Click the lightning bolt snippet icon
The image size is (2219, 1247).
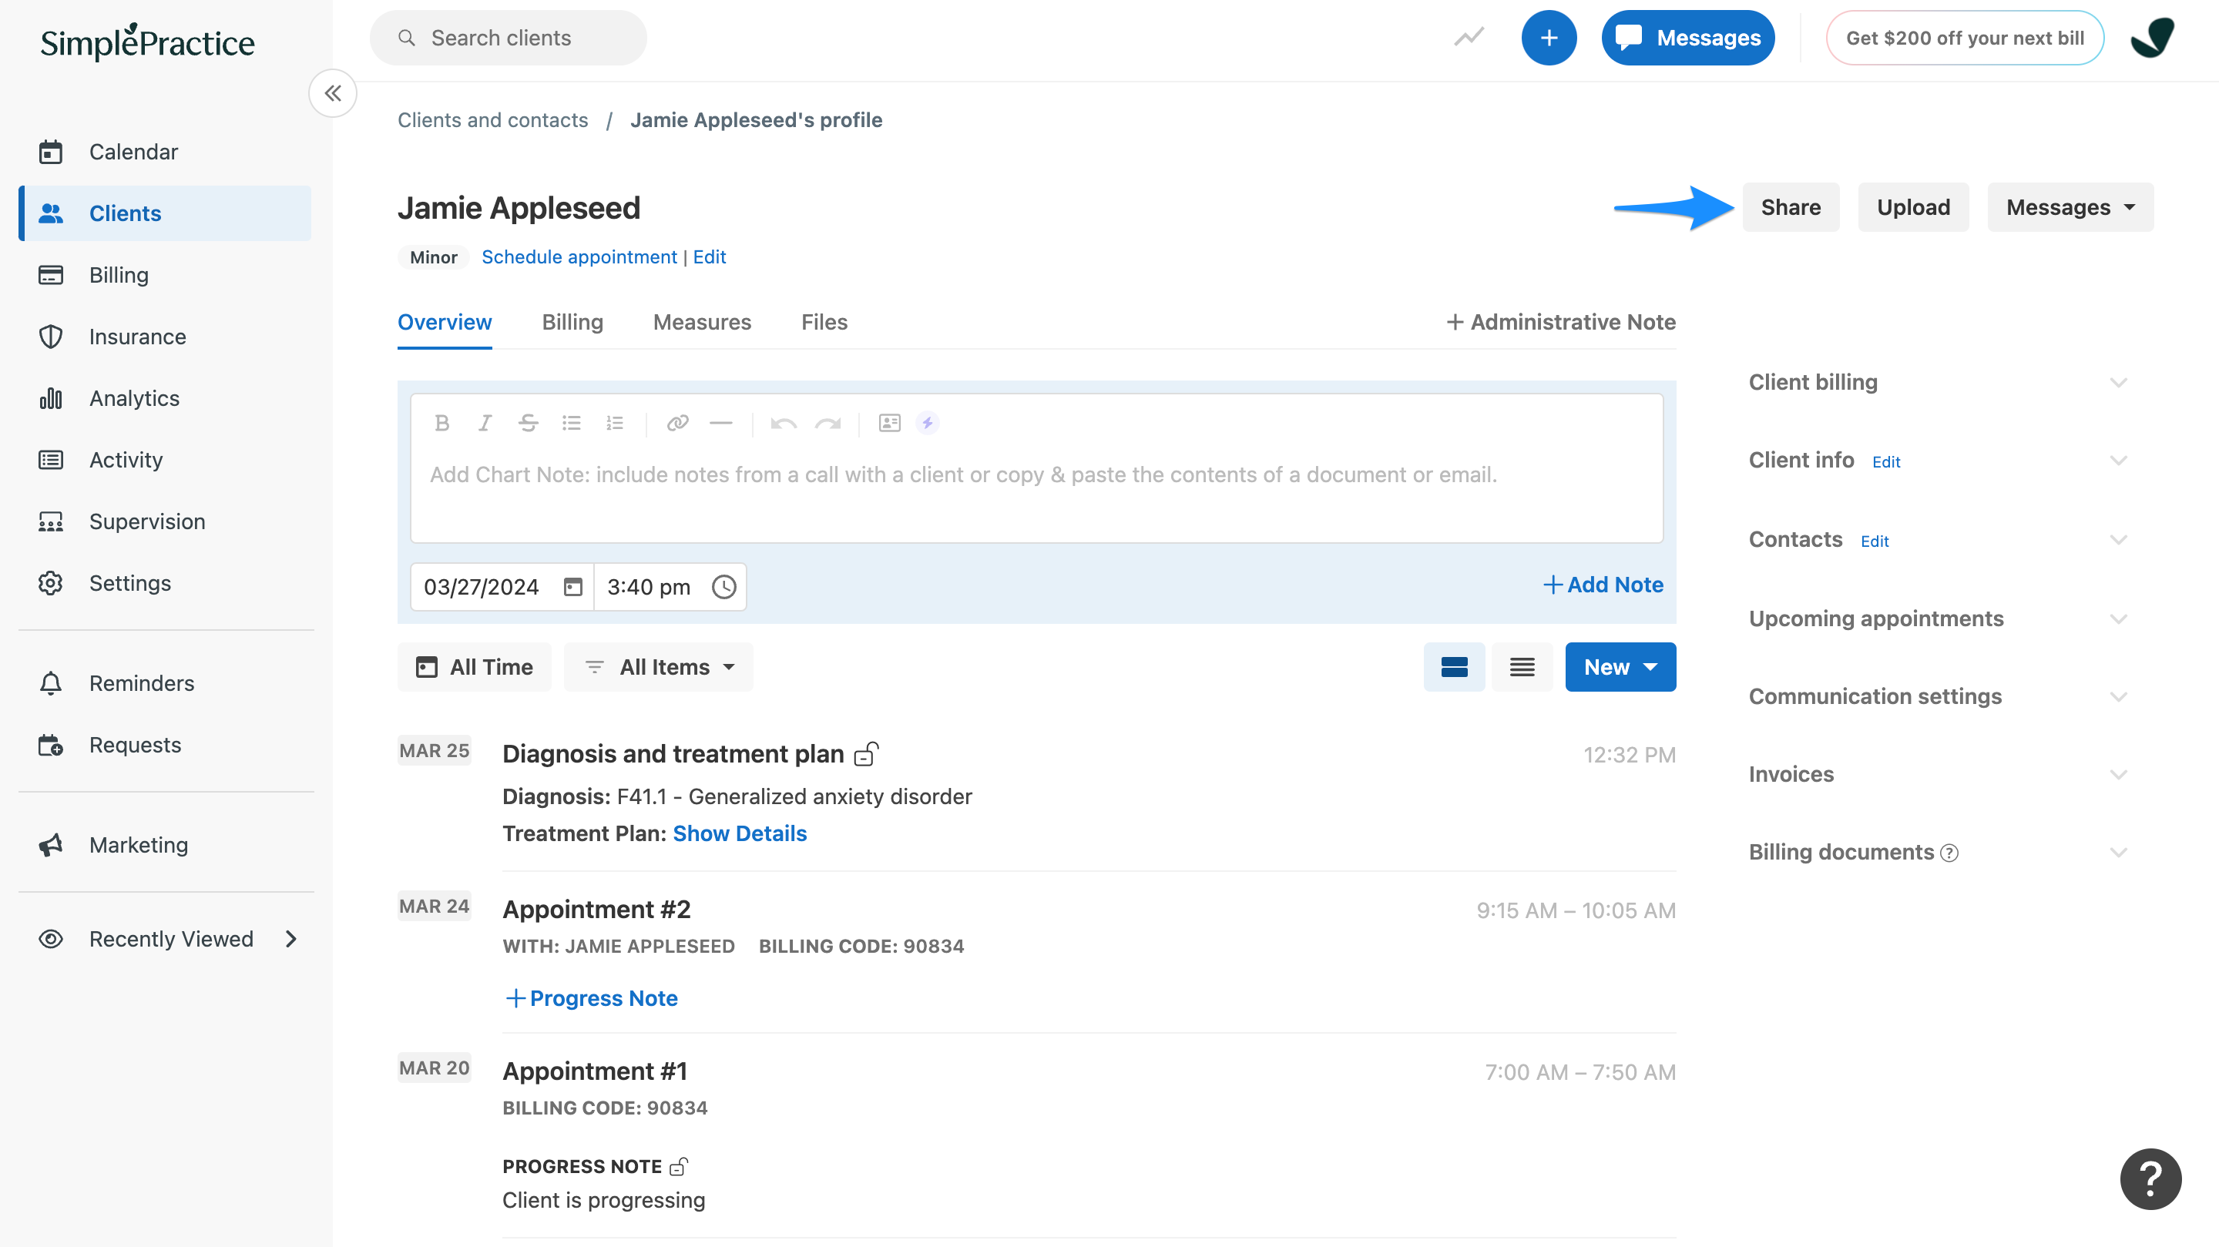pos(927,423)
